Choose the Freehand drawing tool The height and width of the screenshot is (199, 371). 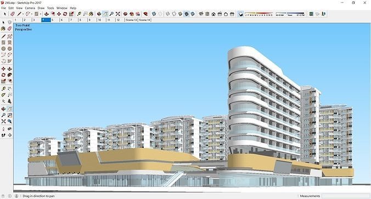[x=9, y=36]
